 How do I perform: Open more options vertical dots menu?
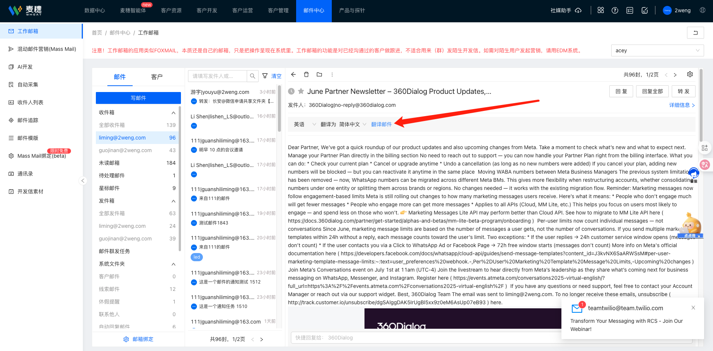(x=332, y=75)
